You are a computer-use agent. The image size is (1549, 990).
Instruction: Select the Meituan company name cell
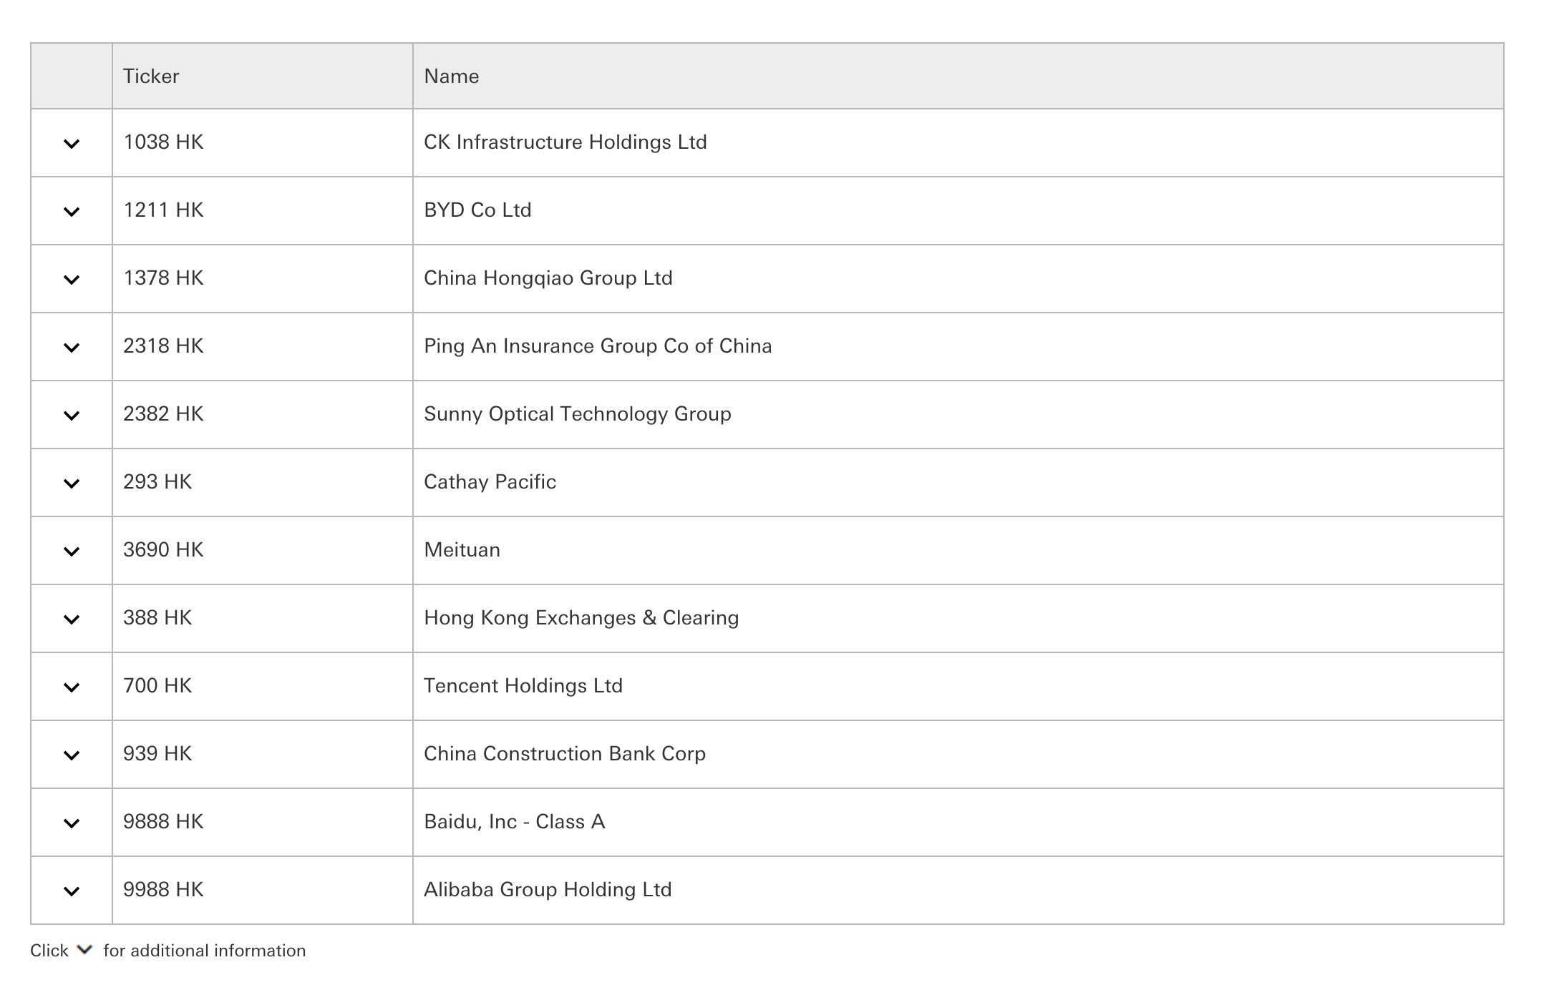pos(462,550)
